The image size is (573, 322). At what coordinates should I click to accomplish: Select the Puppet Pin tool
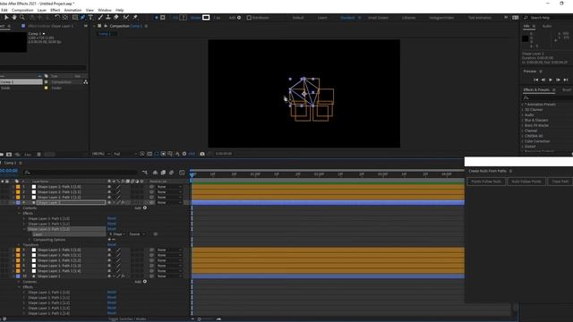click(135, 17)
